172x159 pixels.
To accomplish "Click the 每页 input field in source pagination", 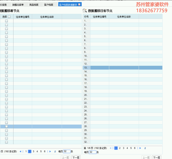I will [67, 151].
